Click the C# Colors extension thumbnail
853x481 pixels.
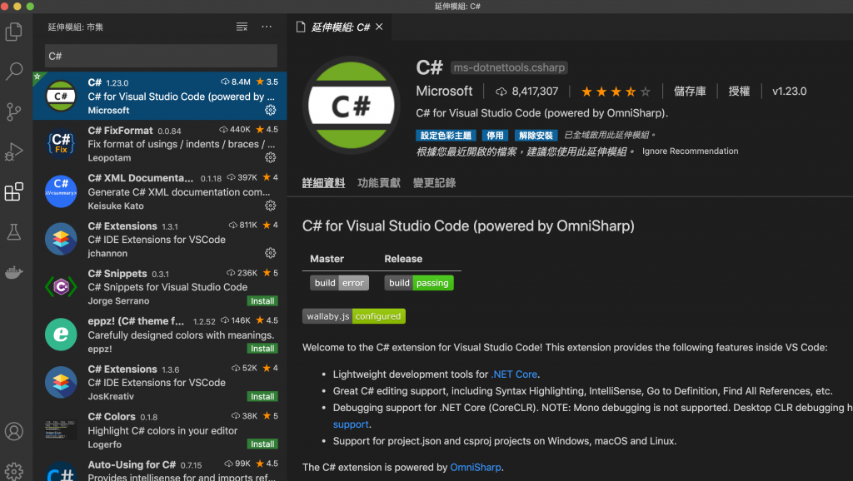(61, 429)
